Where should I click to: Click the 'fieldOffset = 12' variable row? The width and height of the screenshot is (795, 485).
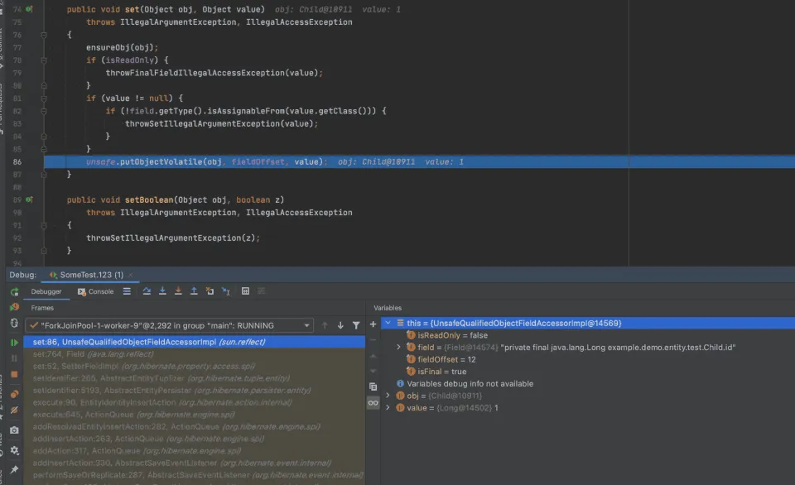[588, 359]
